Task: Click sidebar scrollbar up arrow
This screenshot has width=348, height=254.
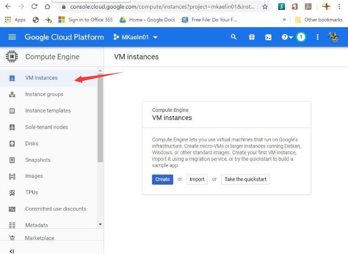Action: [x=100, y=71]
